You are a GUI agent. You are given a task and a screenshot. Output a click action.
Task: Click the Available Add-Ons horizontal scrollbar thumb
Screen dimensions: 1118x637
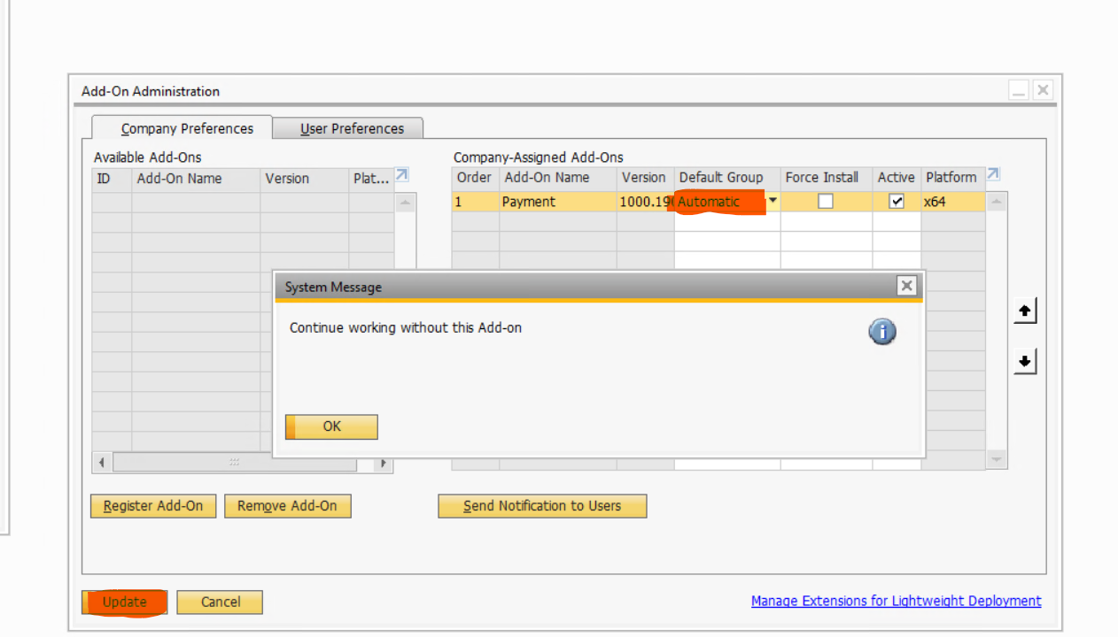[x=235, y=463]
